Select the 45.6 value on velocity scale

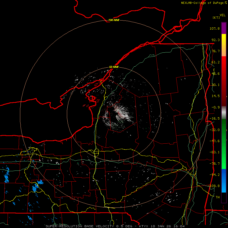click(x=216, y=73)
